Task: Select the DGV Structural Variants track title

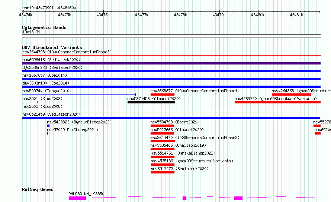Action: (52, 47)
